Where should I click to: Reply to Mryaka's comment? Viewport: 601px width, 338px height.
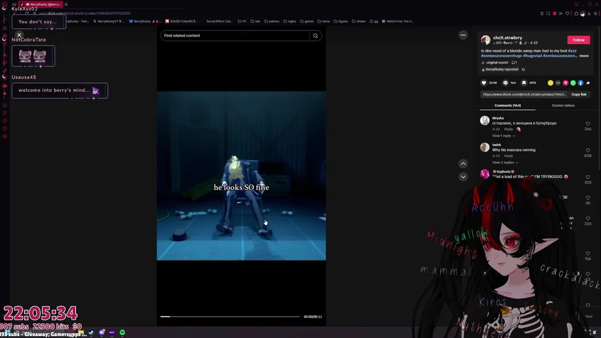pyautogui.click(x=509, y=129)
